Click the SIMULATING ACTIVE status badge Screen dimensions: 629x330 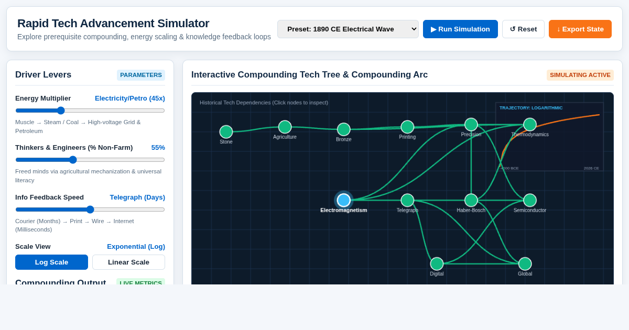pyautogui.click(x=580, y=75)
